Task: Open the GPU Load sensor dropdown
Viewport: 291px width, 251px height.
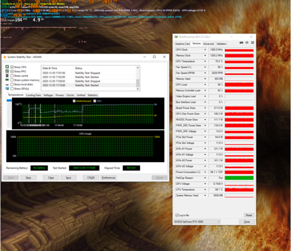Action: click(205, 85)
